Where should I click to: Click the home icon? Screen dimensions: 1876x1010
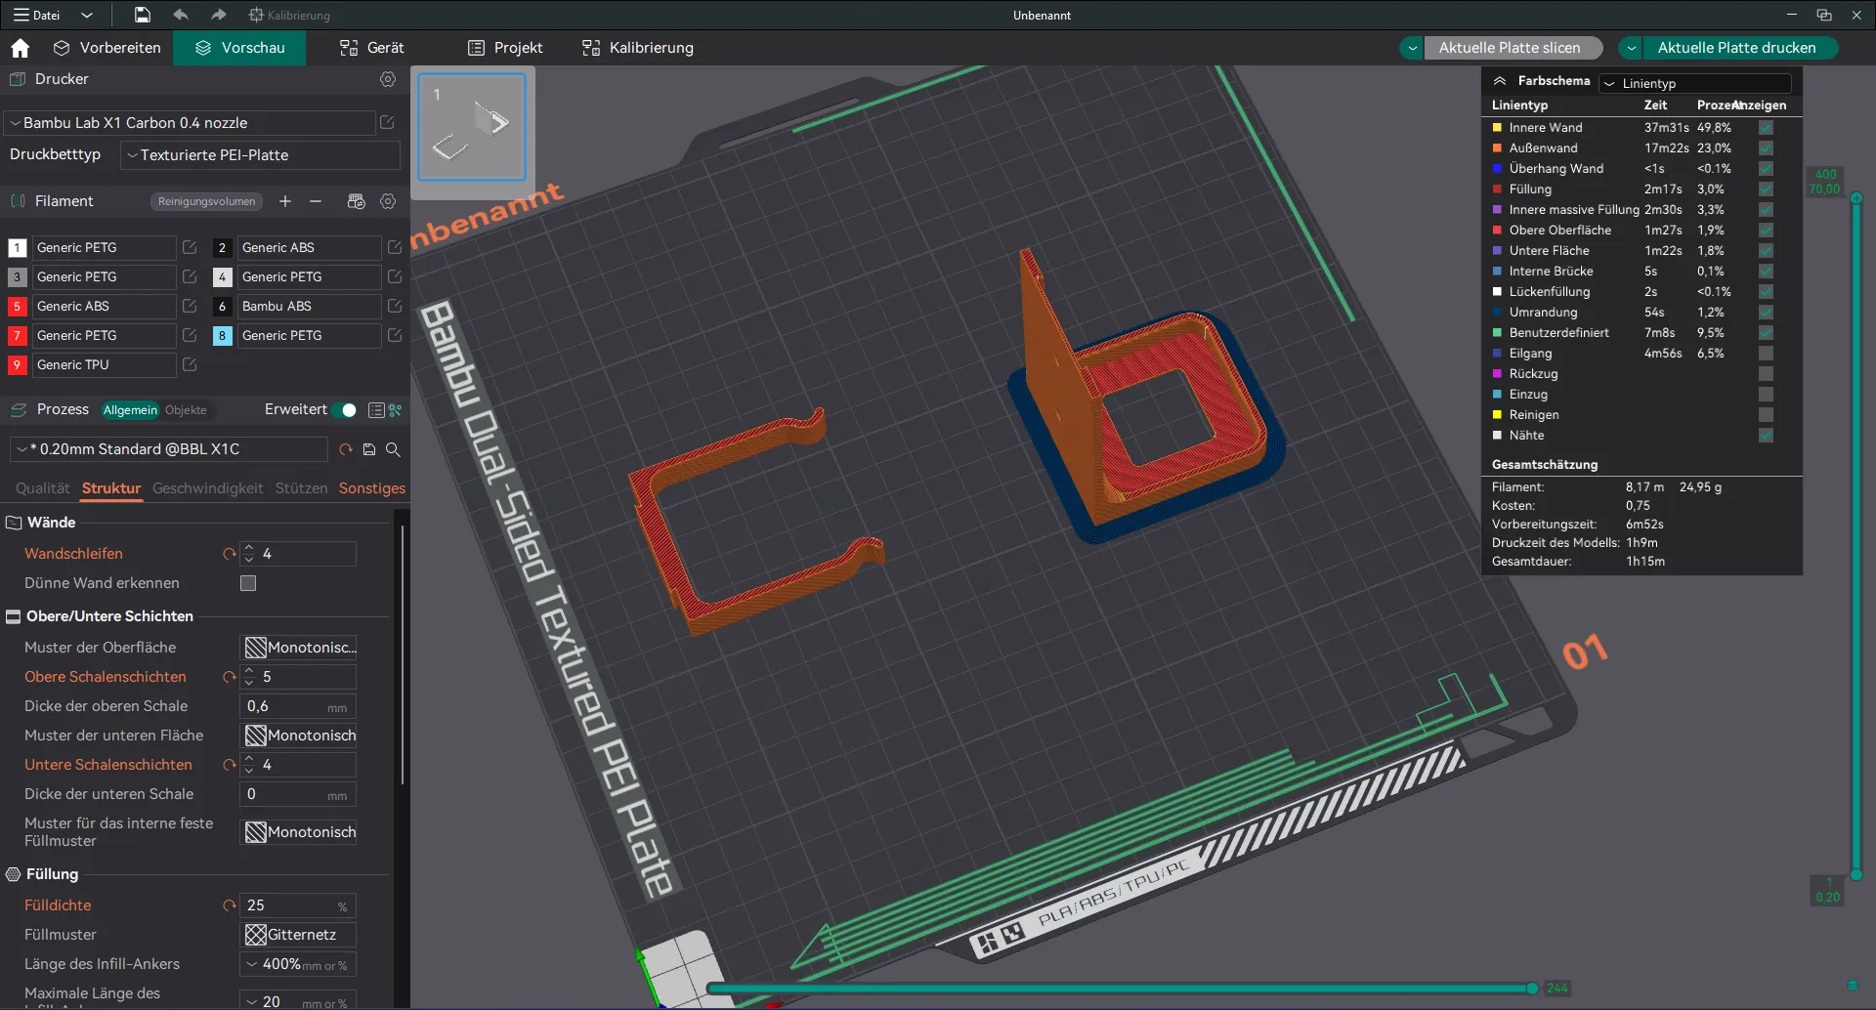pyautogui.click(x=20, y=48)
